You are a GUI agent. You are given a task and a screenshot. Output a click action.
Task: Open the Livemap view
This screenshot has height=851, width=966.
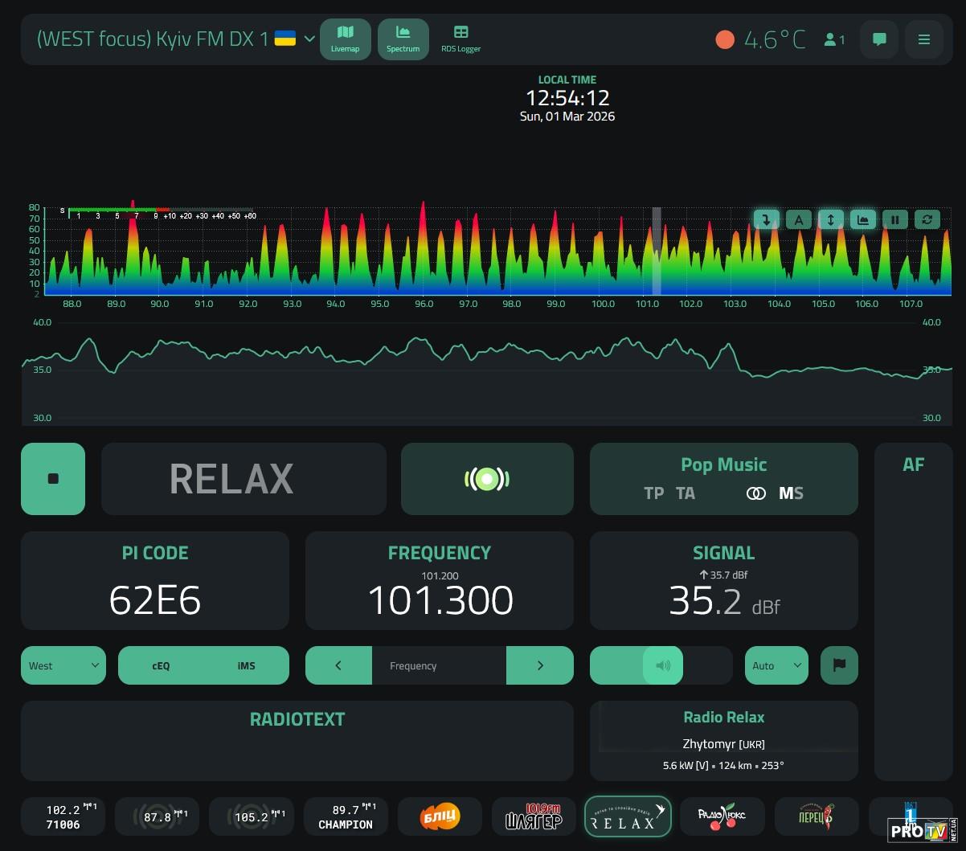tap(345, 39)
